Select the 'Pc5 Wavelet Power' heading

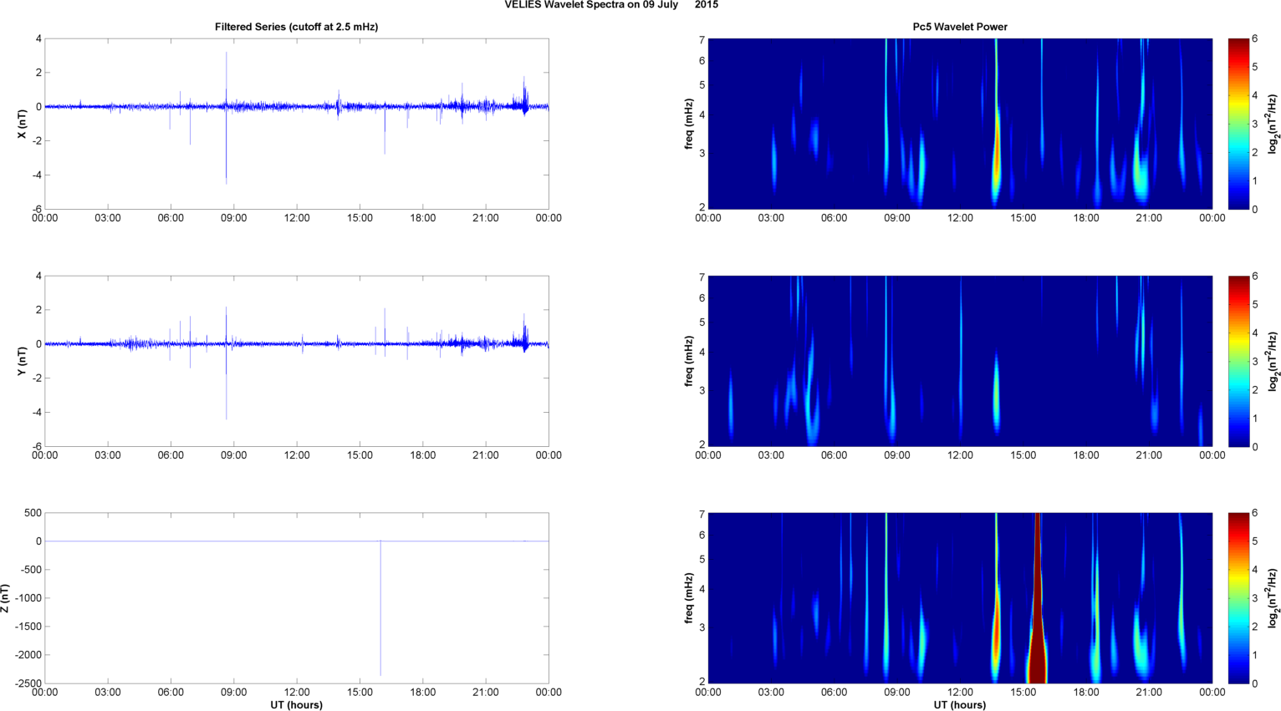pyautogui.click(x=960, y=27)
